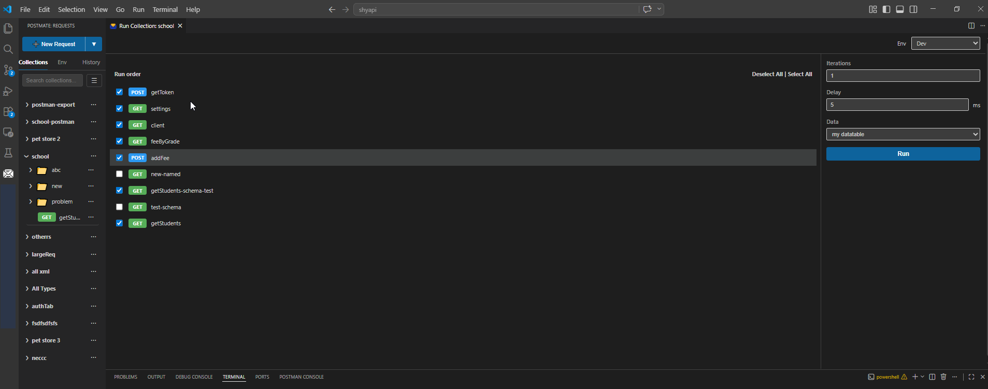Split the editor to the right
This screenshot has width=988, height=389.
[971, 25]
